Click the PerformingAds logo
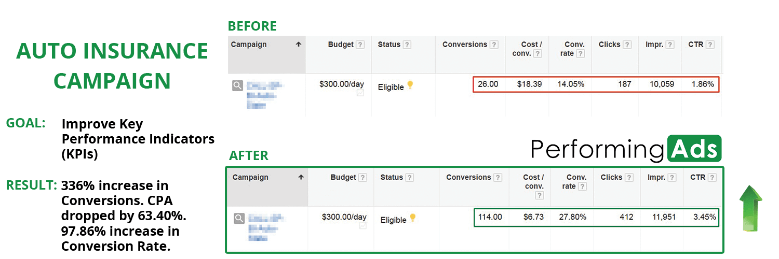 coord(626,149)
